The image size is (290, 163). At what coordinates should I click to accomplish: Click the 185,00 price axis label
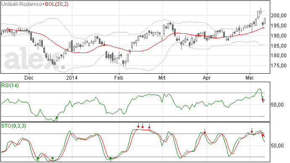point(279,45)
